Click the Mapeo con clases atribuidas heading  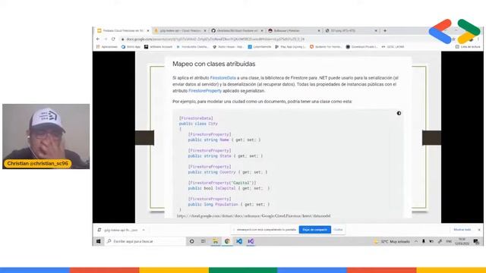point(214,64)
